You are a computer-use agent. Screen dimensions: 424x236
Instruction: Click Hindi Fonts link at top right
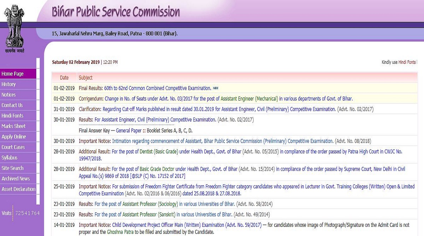coord(407,62)
